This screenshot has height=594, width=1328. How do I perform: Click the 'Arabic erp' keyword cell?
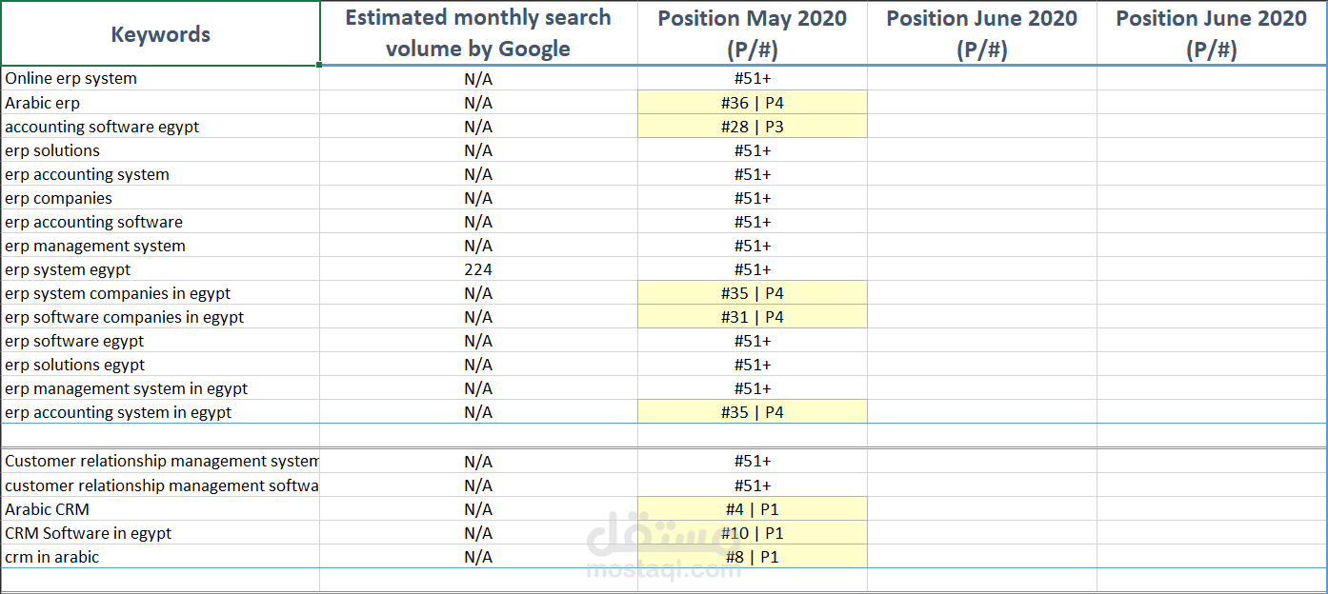160,103
